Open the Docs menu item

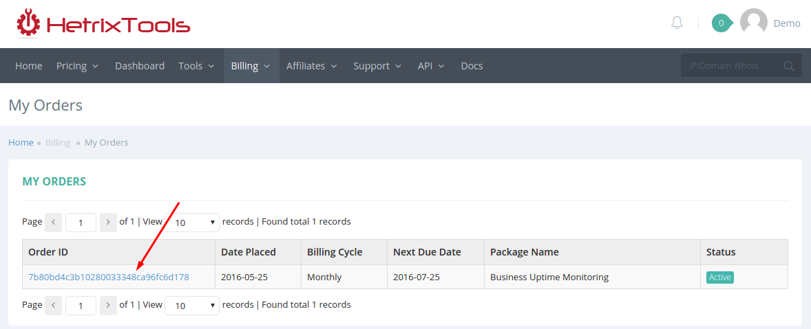pyautogui.click(x=472, y=66)
